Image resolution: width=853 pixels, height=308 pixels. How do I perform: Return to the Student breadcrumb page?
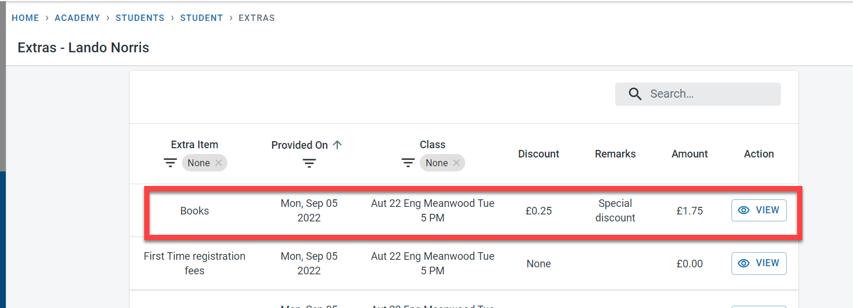click(202, 18)
